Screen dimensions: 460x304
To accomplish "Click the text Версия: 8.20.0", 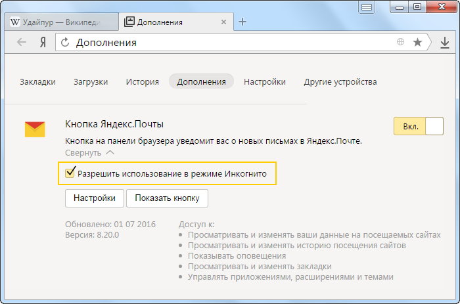I will point(92,235).
